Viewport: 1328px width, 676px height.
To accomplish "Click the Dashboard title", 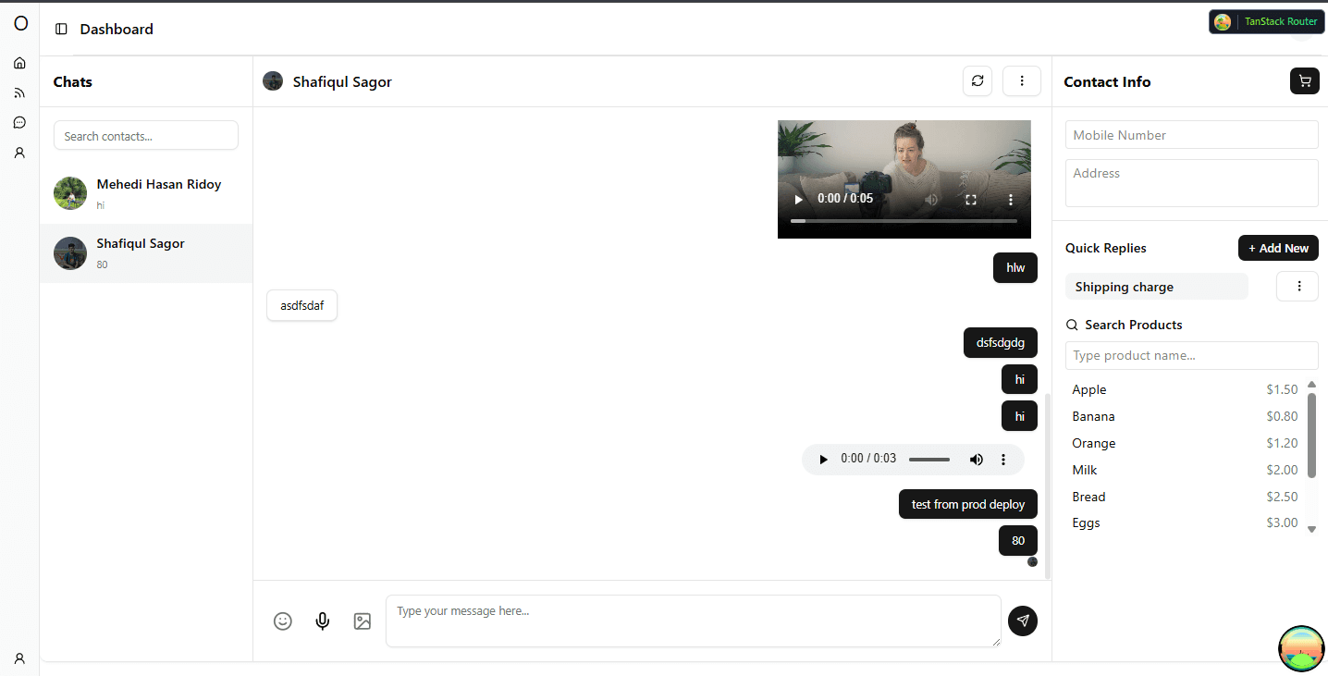I will point(117,29).
